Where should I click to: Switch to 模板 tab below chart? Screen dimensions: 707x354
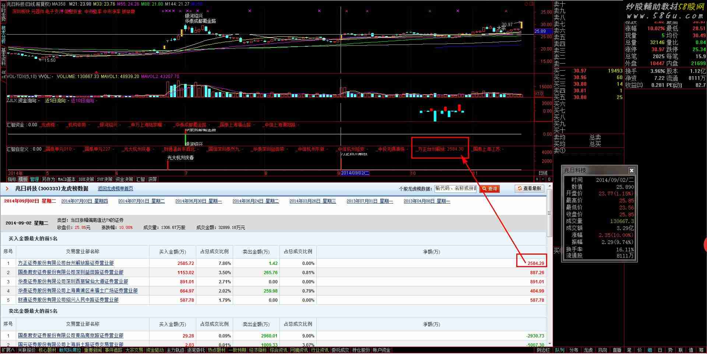coord(23,179)
